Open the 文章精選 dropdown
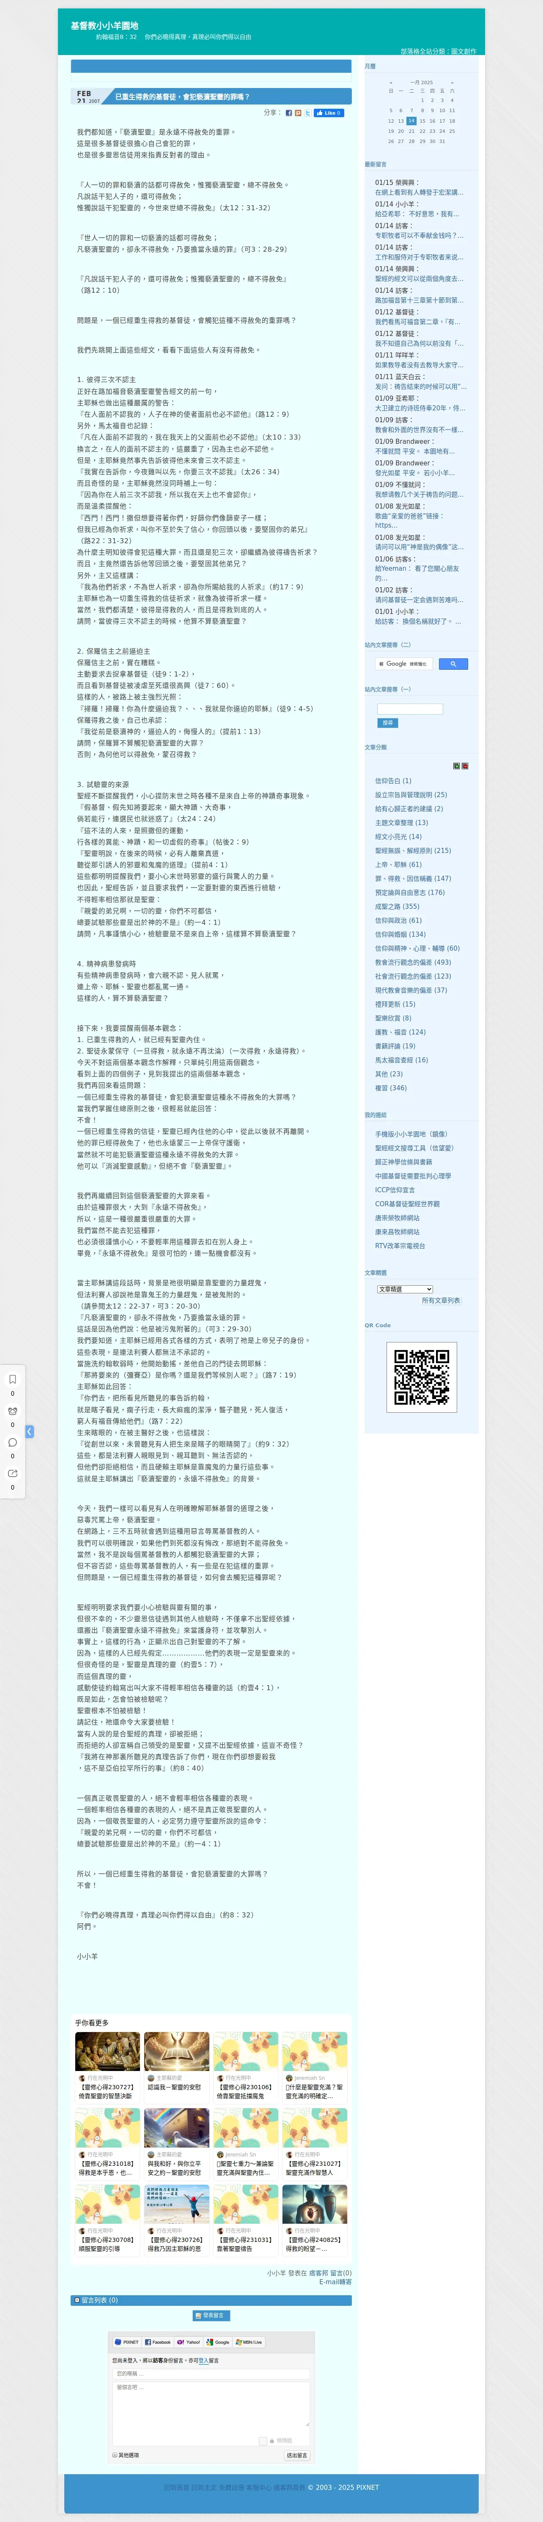The image size is (543, 2522). point(405,1290)
